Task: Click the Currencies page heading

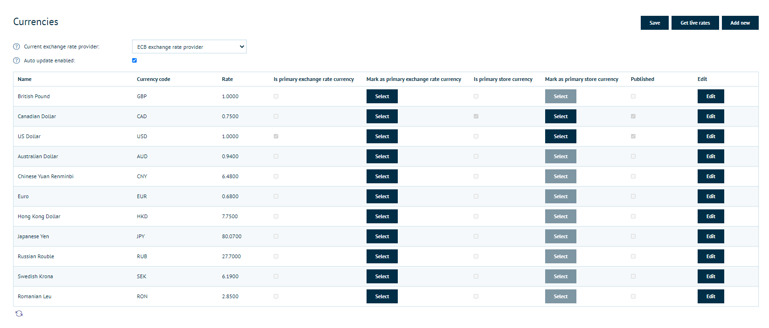Action: (x=36, y=22)
